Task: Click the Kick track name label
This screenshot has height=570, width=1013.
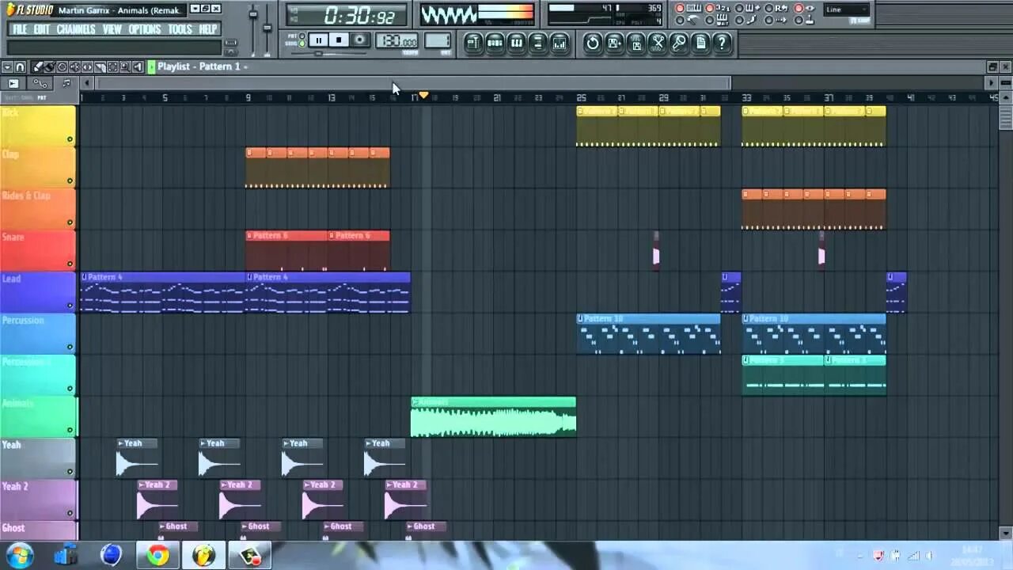Action: click(9, 112)
